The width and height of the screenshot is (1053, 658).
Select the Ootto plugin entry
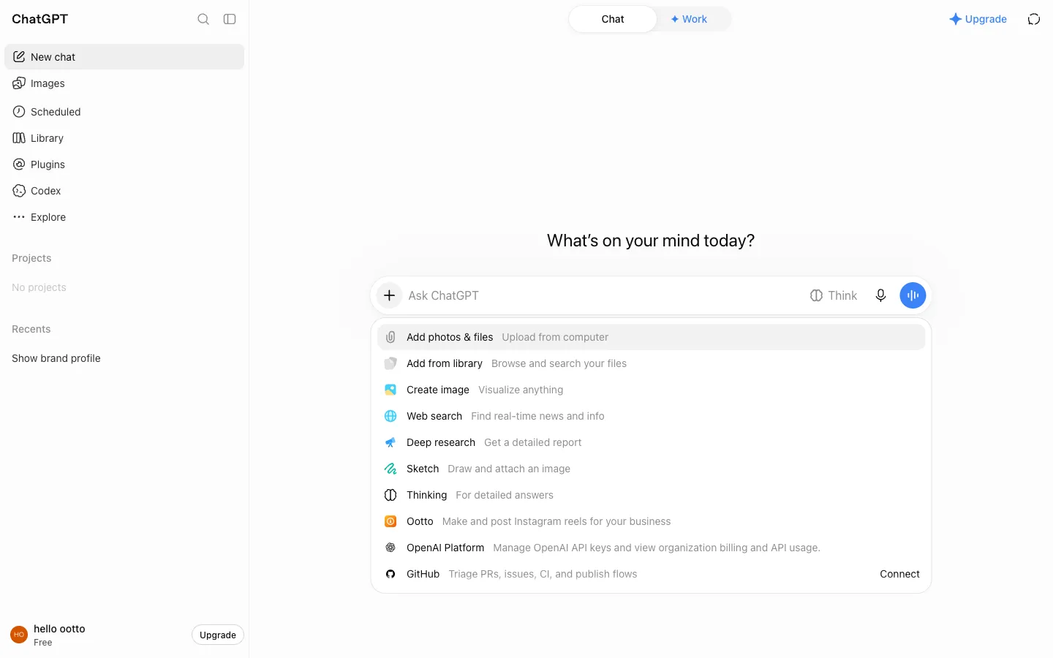coord(651,521)
